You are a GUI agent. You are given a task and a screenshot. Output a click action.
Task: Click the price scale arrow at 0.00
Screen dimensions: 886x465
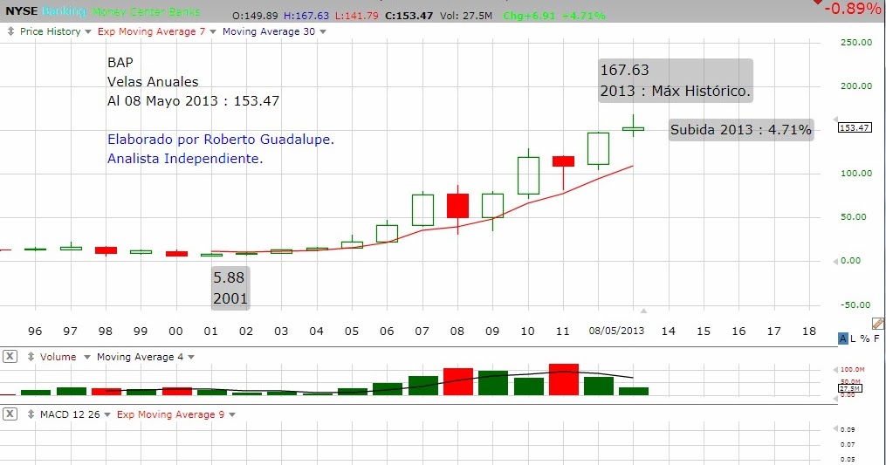(x=835, y=261)
